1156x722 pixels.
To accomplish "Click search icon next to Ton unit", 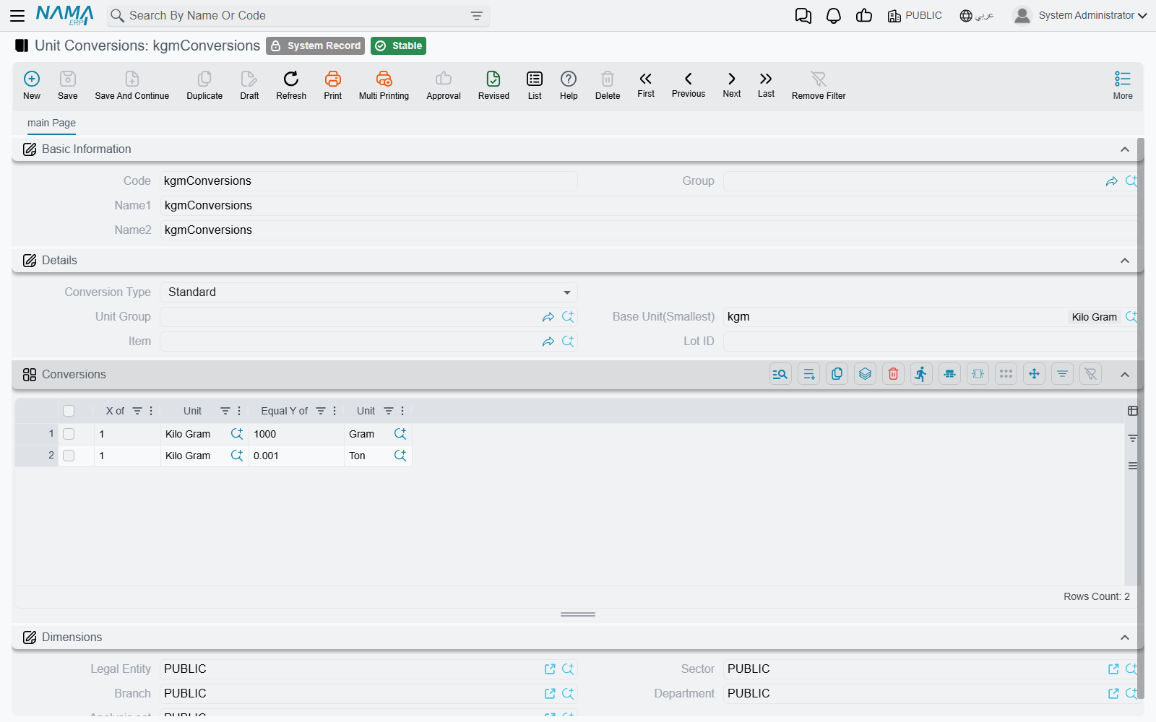I will click(x=400, y=456).
